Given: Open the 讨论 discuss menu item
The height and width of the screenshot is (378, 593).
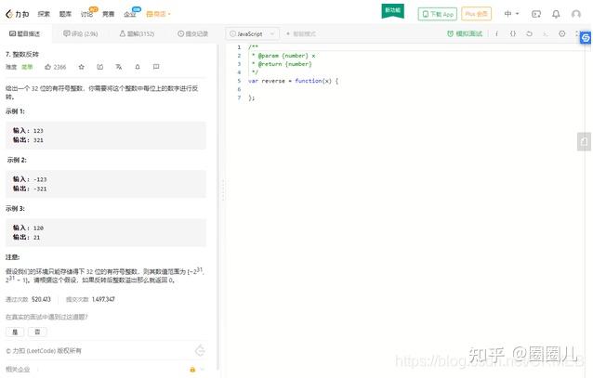Looking at the screenshot, I should 86,14.
